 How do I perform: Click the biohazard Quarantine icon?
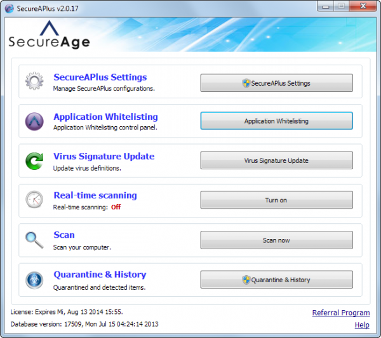pos(34,280)
